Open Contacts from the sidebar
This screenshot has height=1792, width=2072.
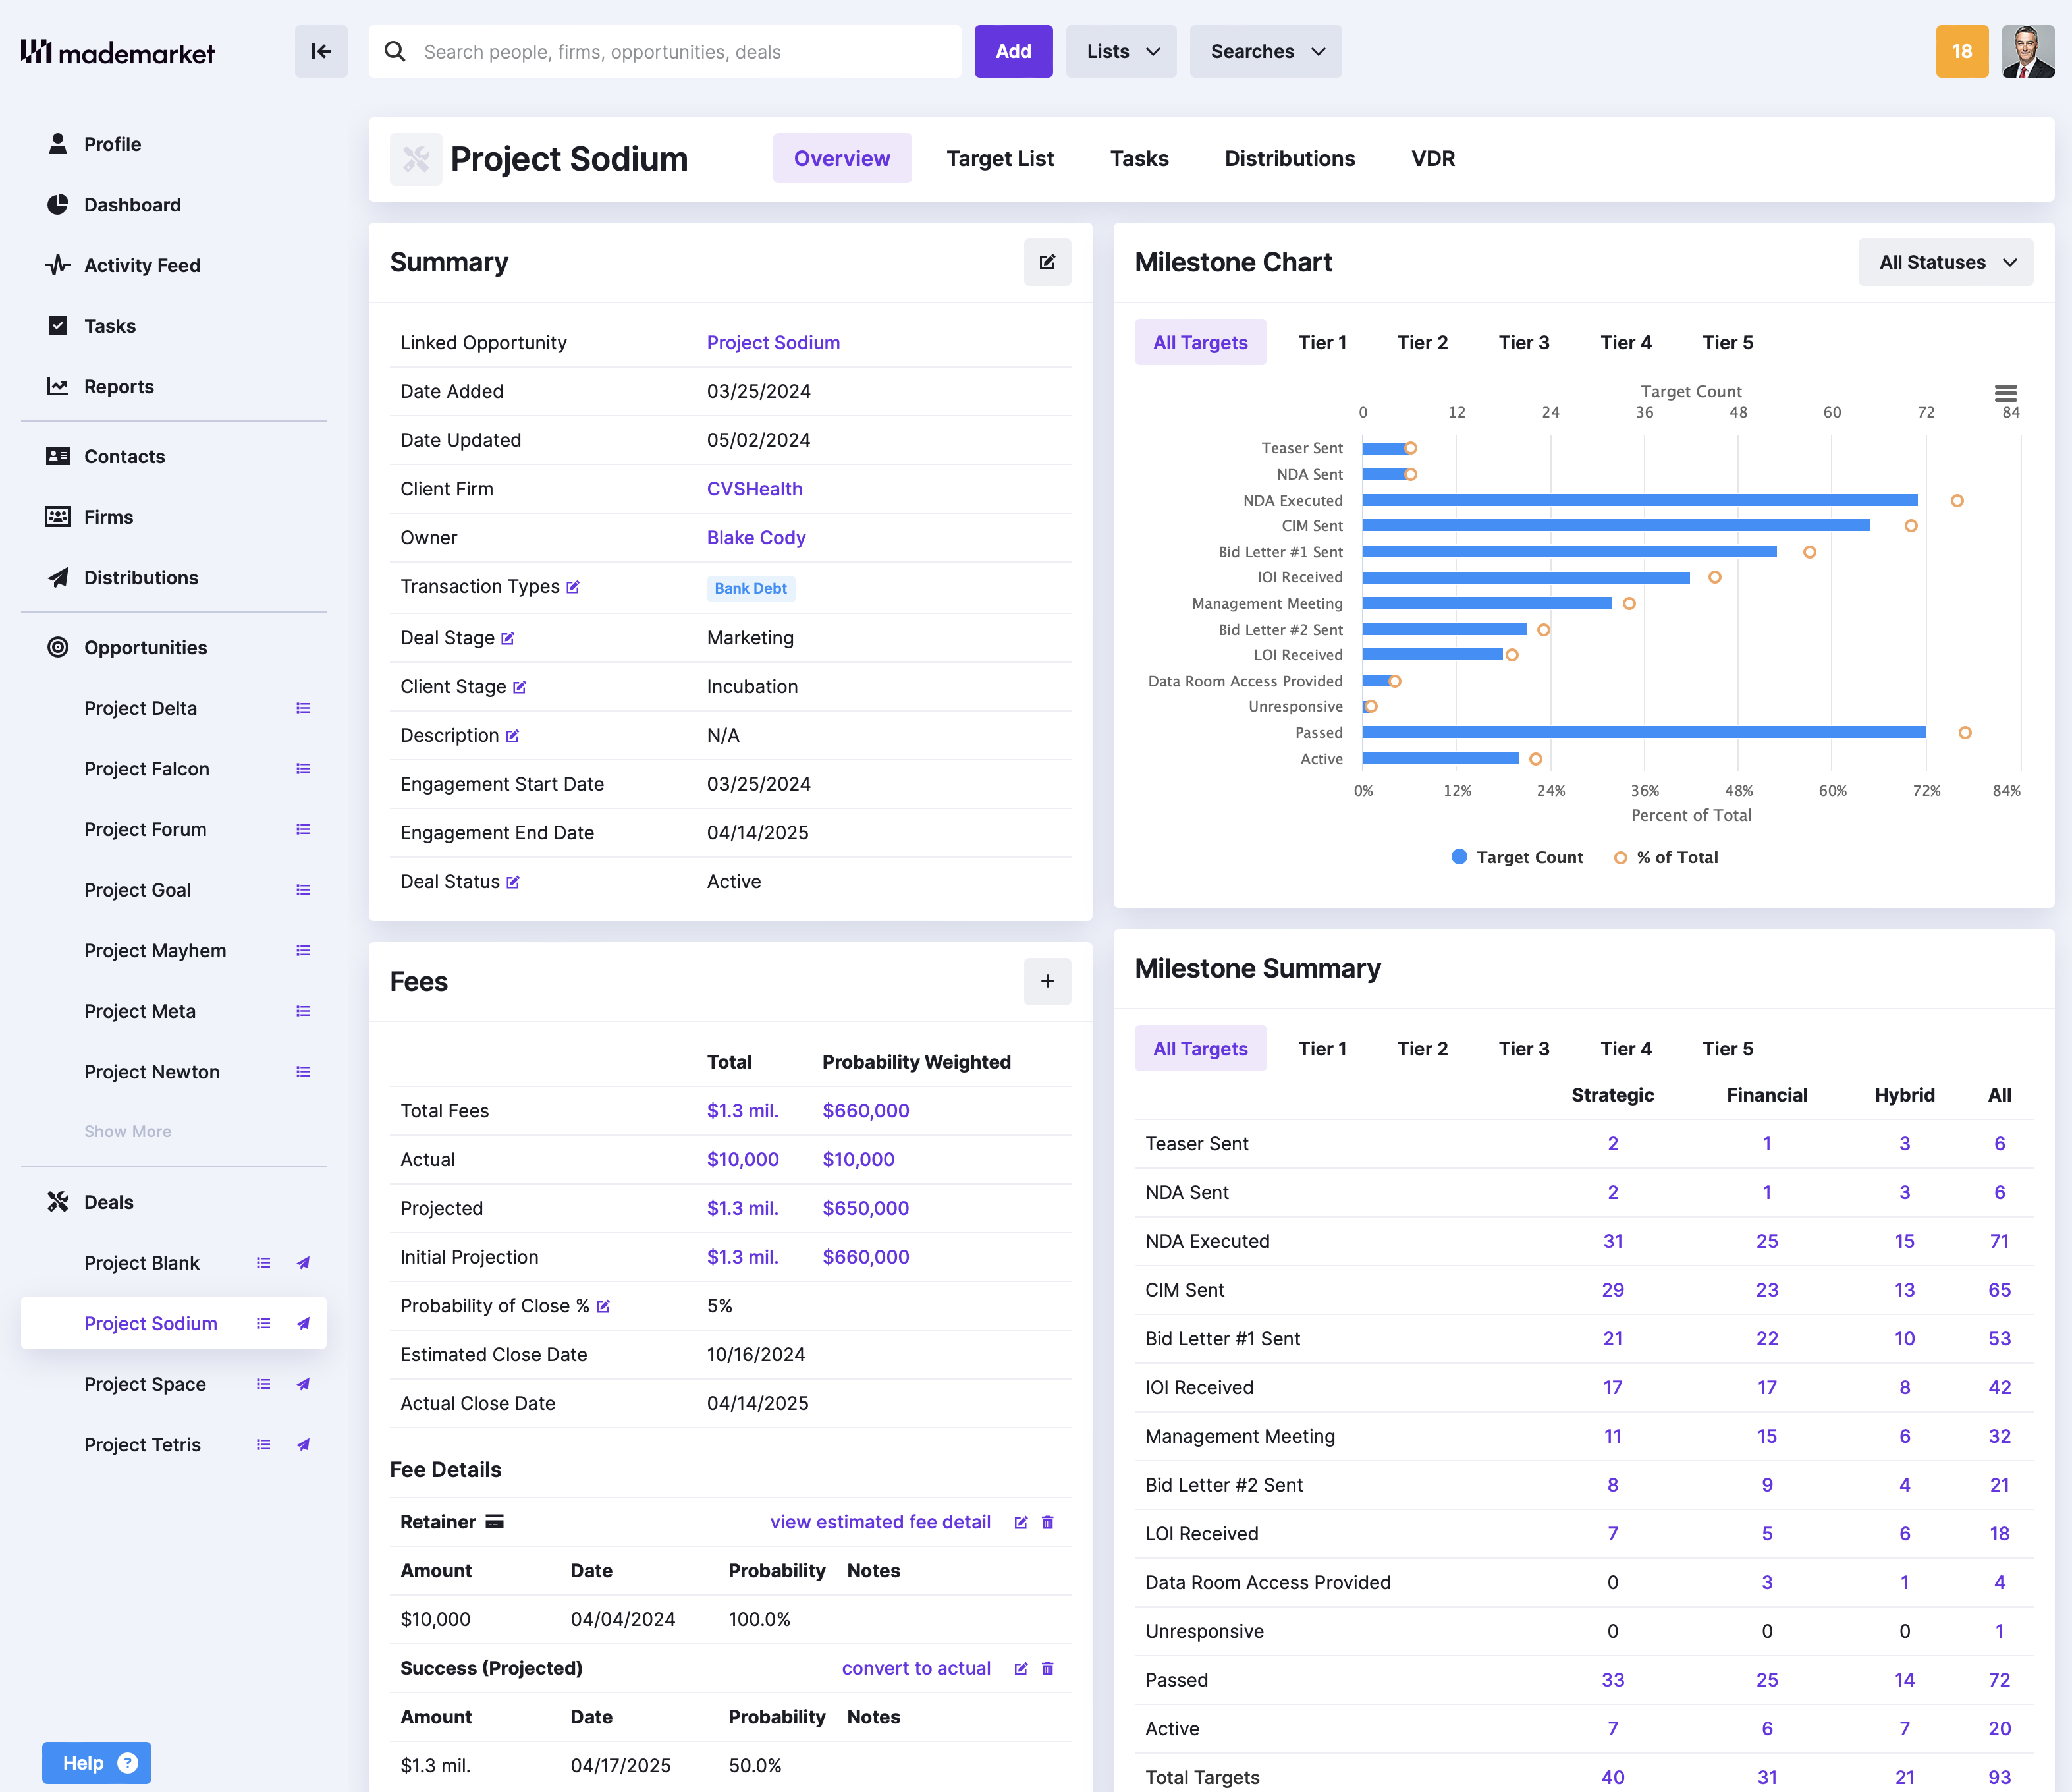click(x=124, y=457)
